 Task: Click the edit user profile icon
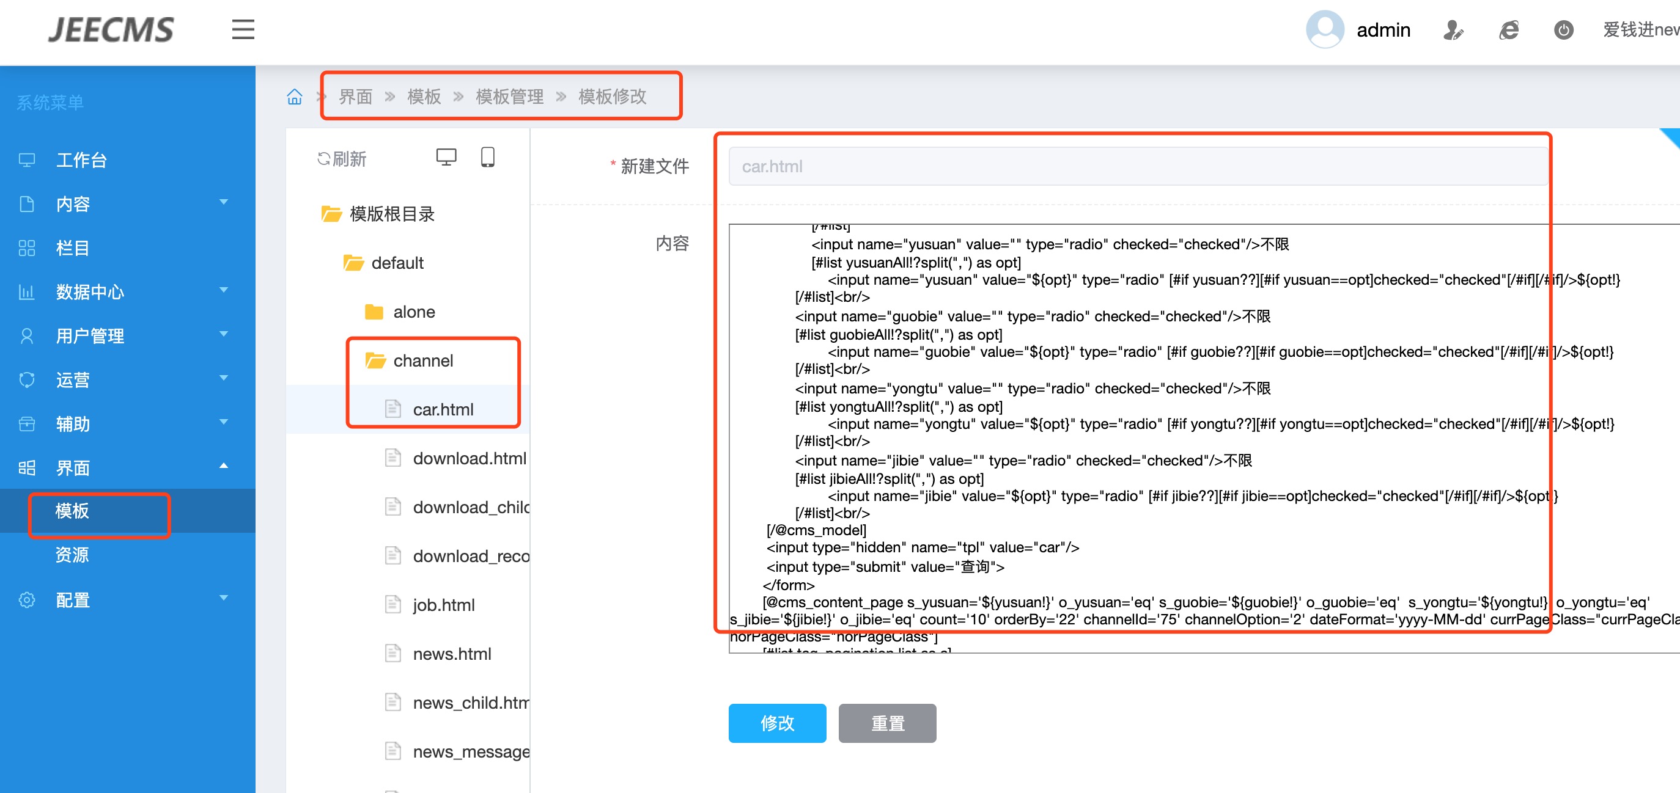click(1453, 30)
